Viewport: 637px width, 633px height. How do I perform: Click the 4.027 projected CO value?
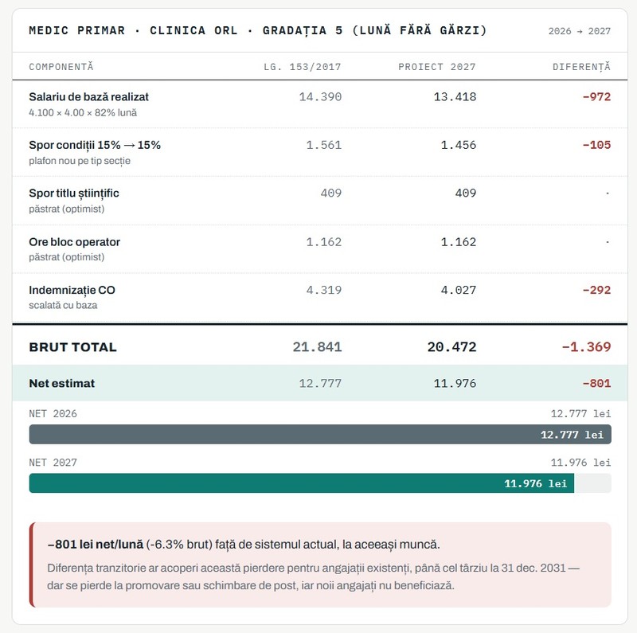459,290
